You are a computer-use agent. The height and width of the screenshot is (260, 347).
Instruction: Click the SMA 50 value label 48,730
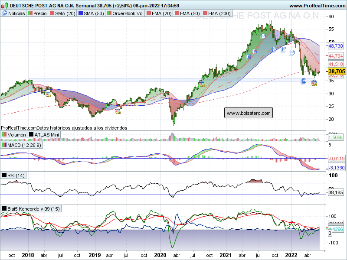click(x=335, y=46)
